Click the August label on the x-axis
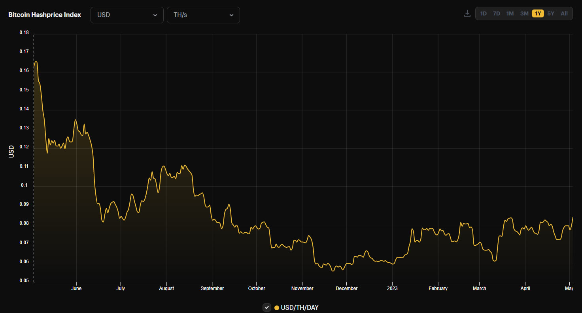 166,288
